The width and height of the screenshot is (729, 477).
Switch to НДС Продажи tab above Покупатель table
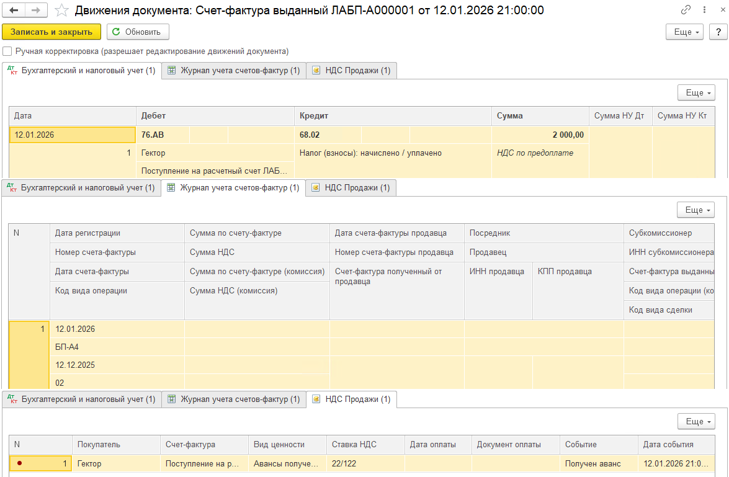click(x=351, y=399)
